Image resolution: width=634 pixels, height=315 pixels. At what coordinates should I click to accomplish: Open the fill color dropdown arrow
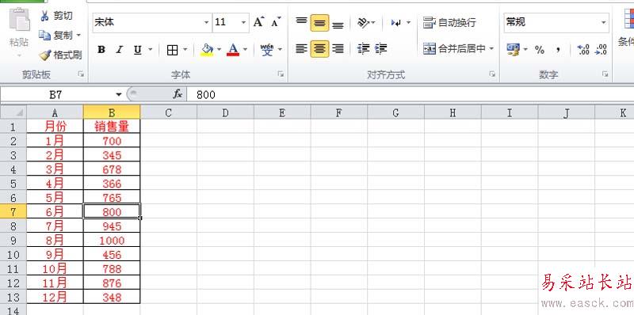(220, 50)
